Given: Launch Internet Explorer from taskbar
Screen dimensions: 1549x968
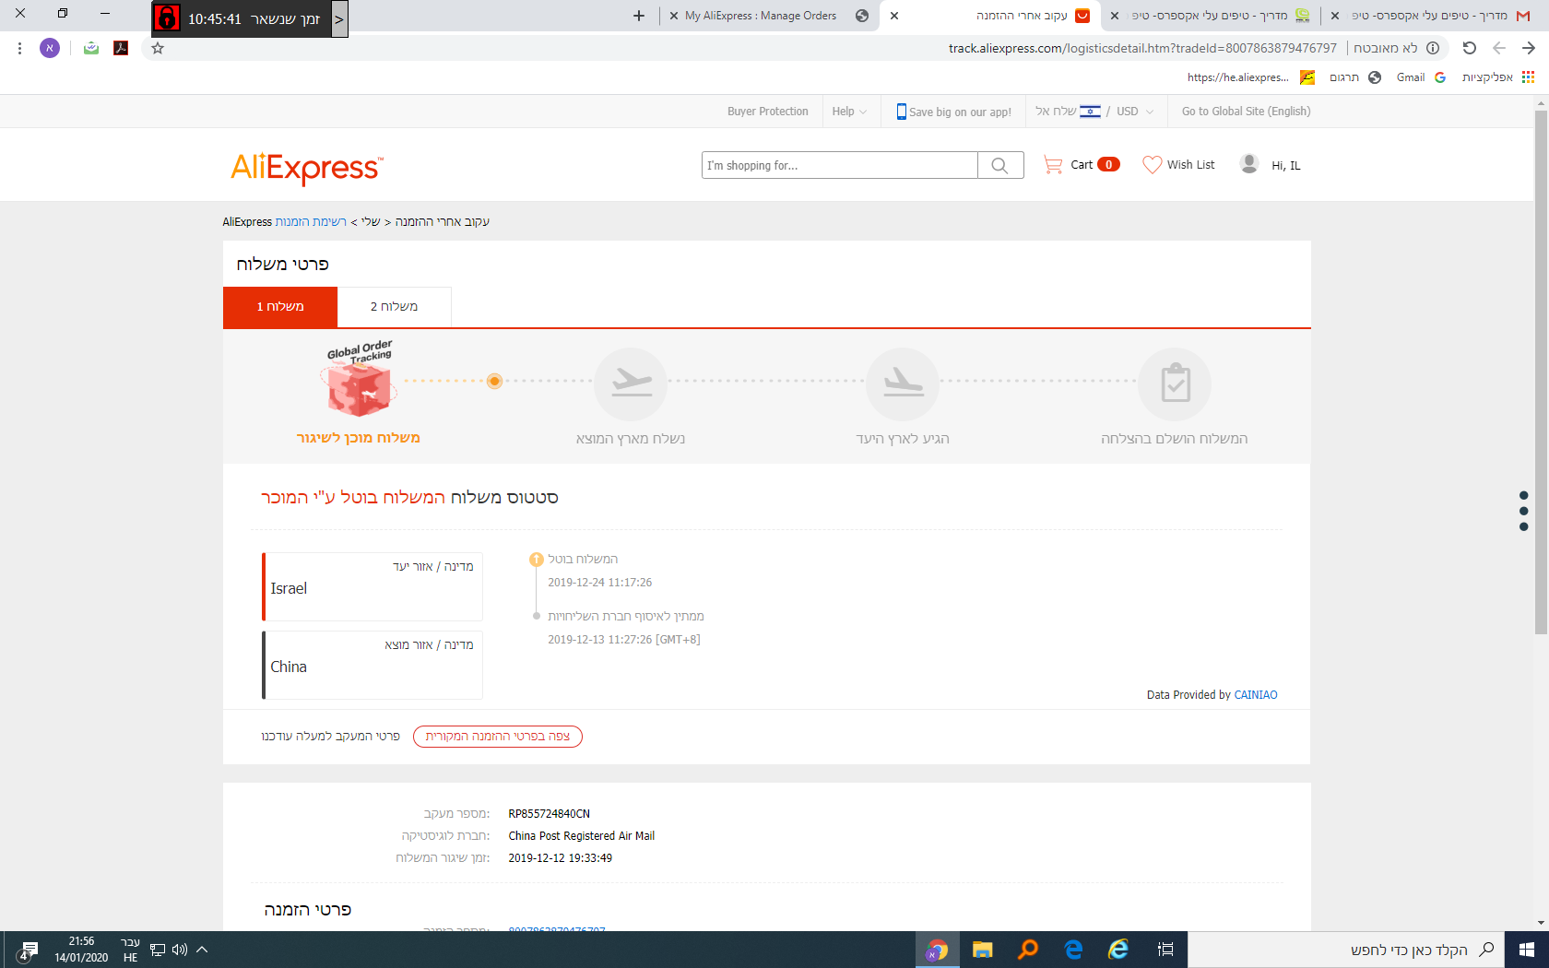Looking at the screenshot, I should pyautogui.click(x=1118, y=950).
